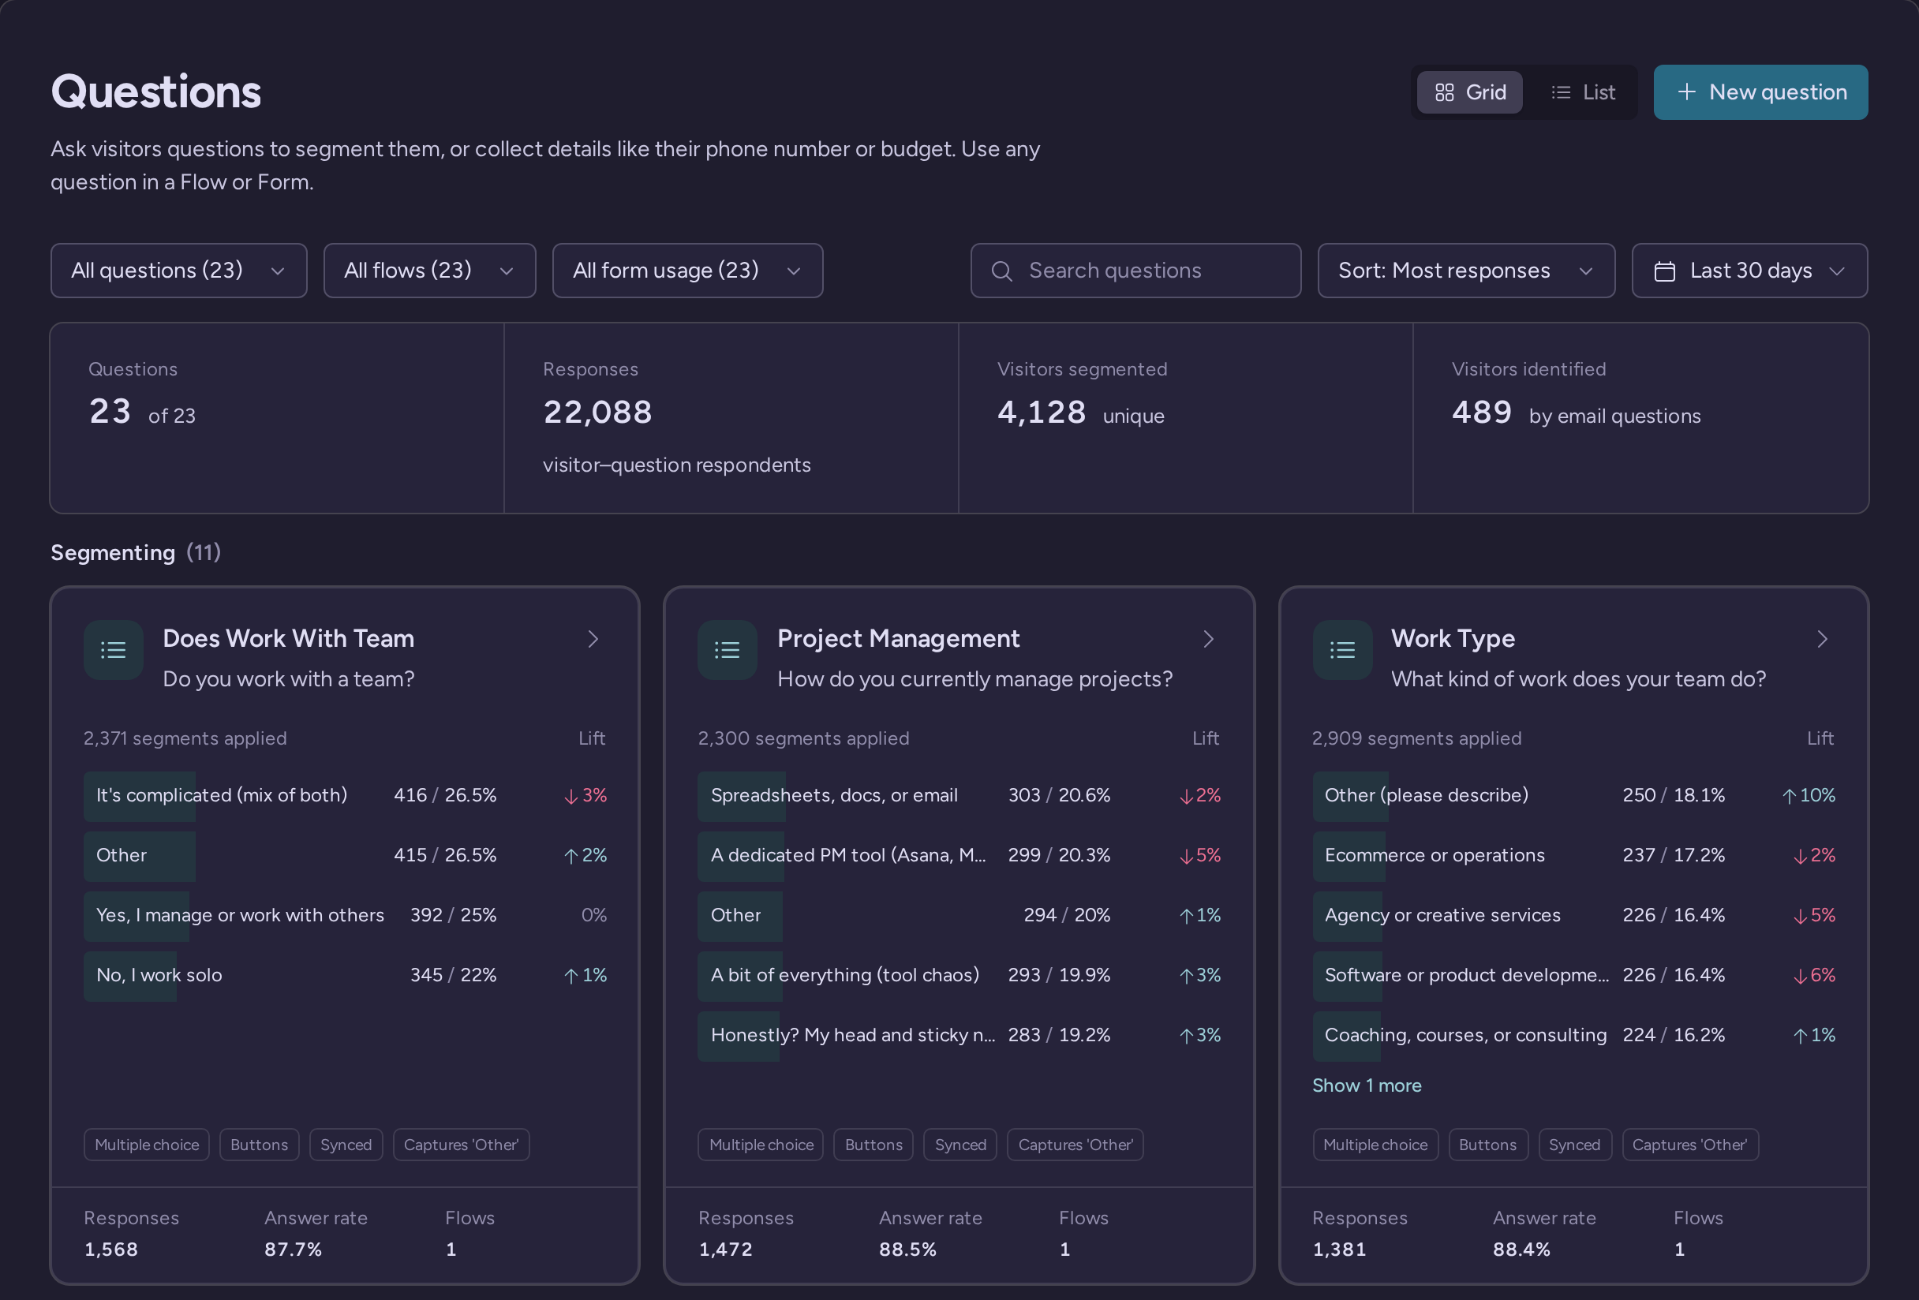Screen dimensions: 1919x1300
Task: Click the magnifier icon in search box
Action: [x=1001, y=271]
